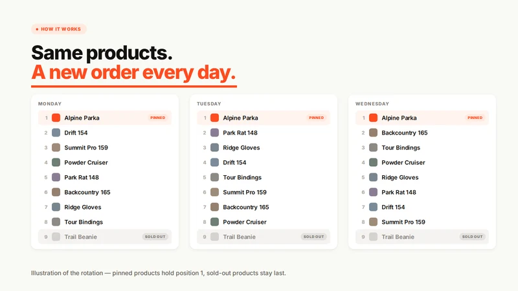Image resolution: width=518 pixels, height=291 pixels.
Task: Click the swatch beside Wednesday's Ridge Gloves
Action: coord(374,177)
